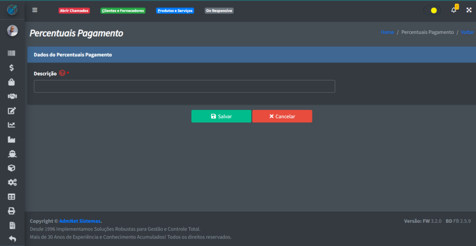Toggle fullscreen with the expand icon
This screenshot has width=476, height=246.
pyautogui.click(x=469, y=10)
